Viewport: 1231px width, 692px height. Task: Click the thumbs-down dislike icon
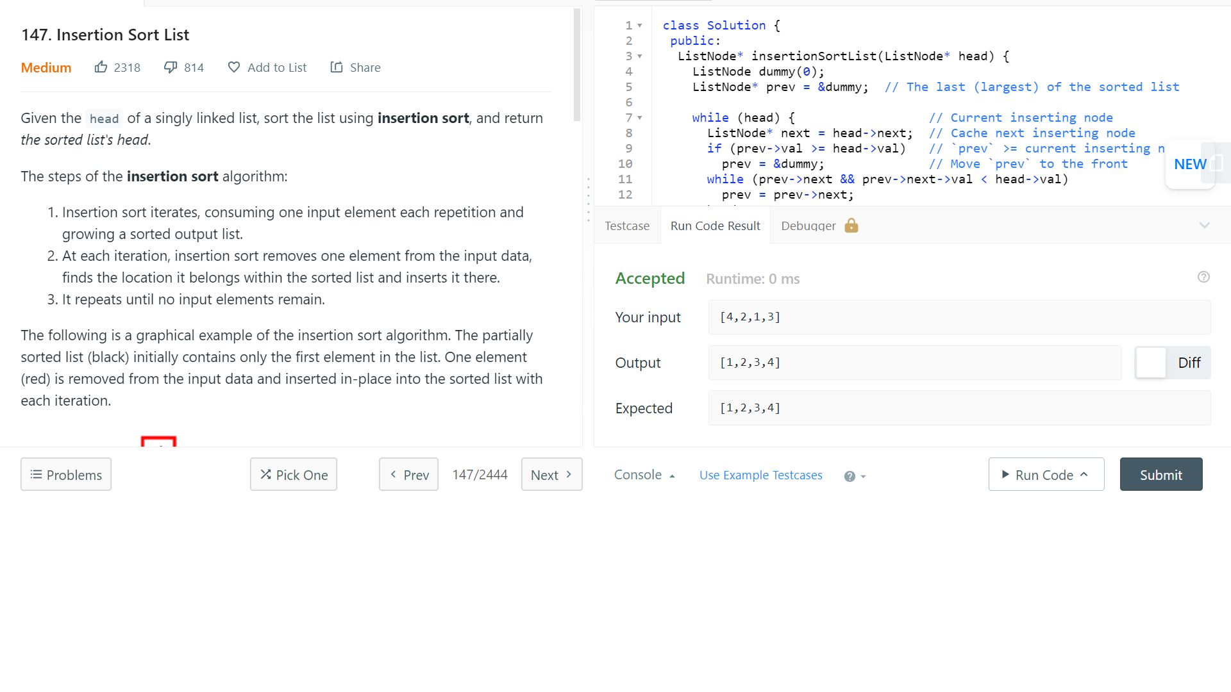[x=171, y=67]
